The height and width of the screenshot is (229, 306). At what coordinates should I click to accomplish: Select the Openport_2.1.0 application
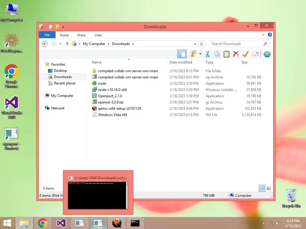(x=176, y=96)
